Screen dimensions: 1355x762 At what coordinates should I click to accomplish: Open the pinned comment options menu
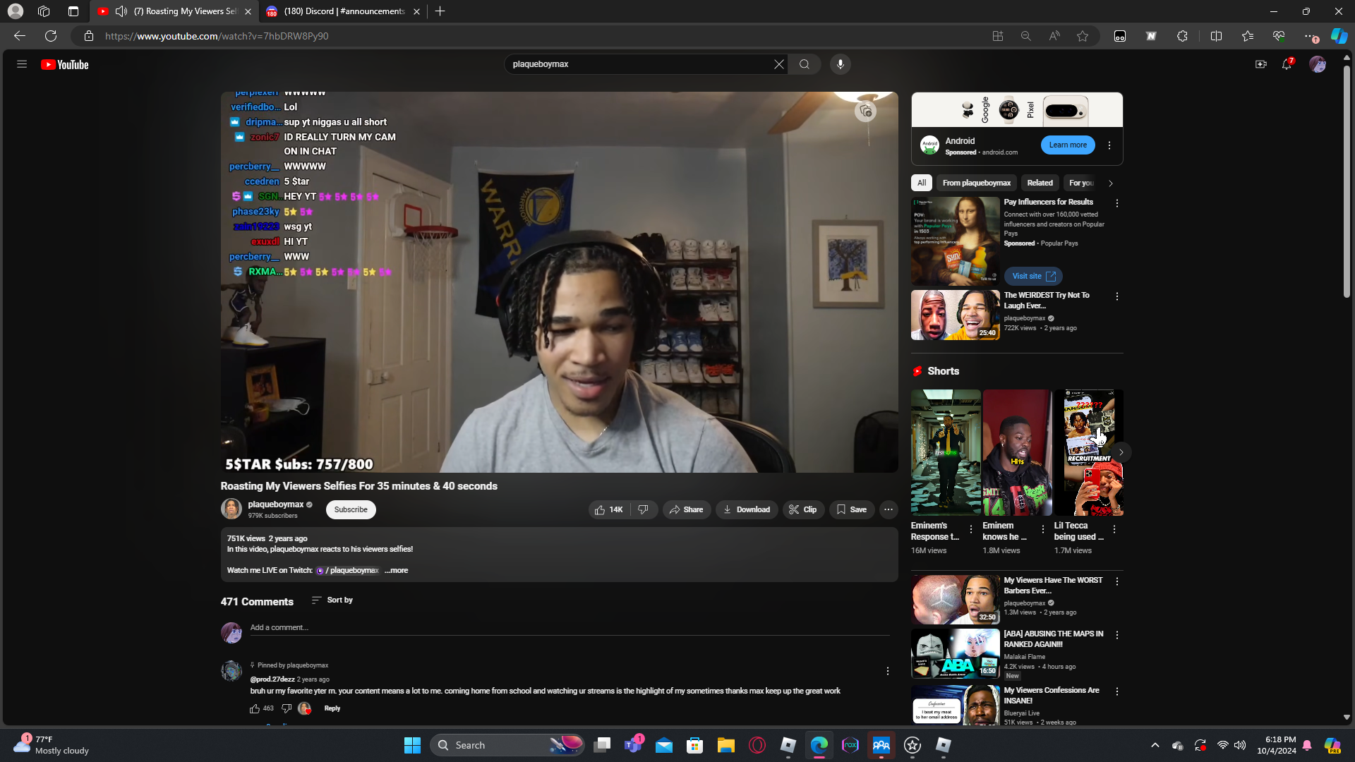[x=888, y=671]
